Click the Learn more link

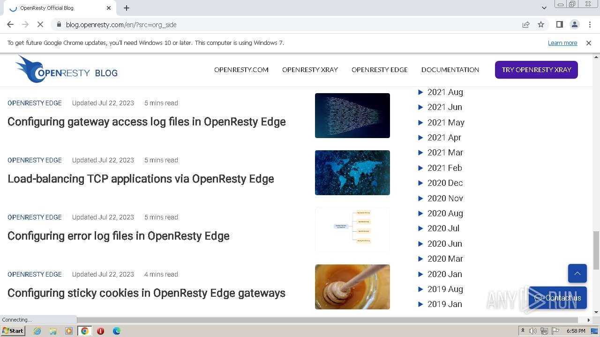pyautogui.click(x=562, y=43)
